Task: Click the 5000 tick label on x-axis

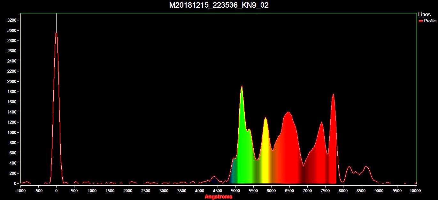Action: pos(235,191)
